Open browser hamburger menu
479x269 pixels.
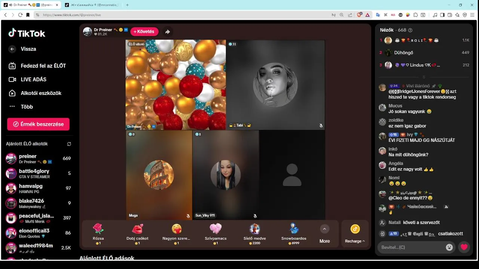pyautogui.click(x=472, y=15)
